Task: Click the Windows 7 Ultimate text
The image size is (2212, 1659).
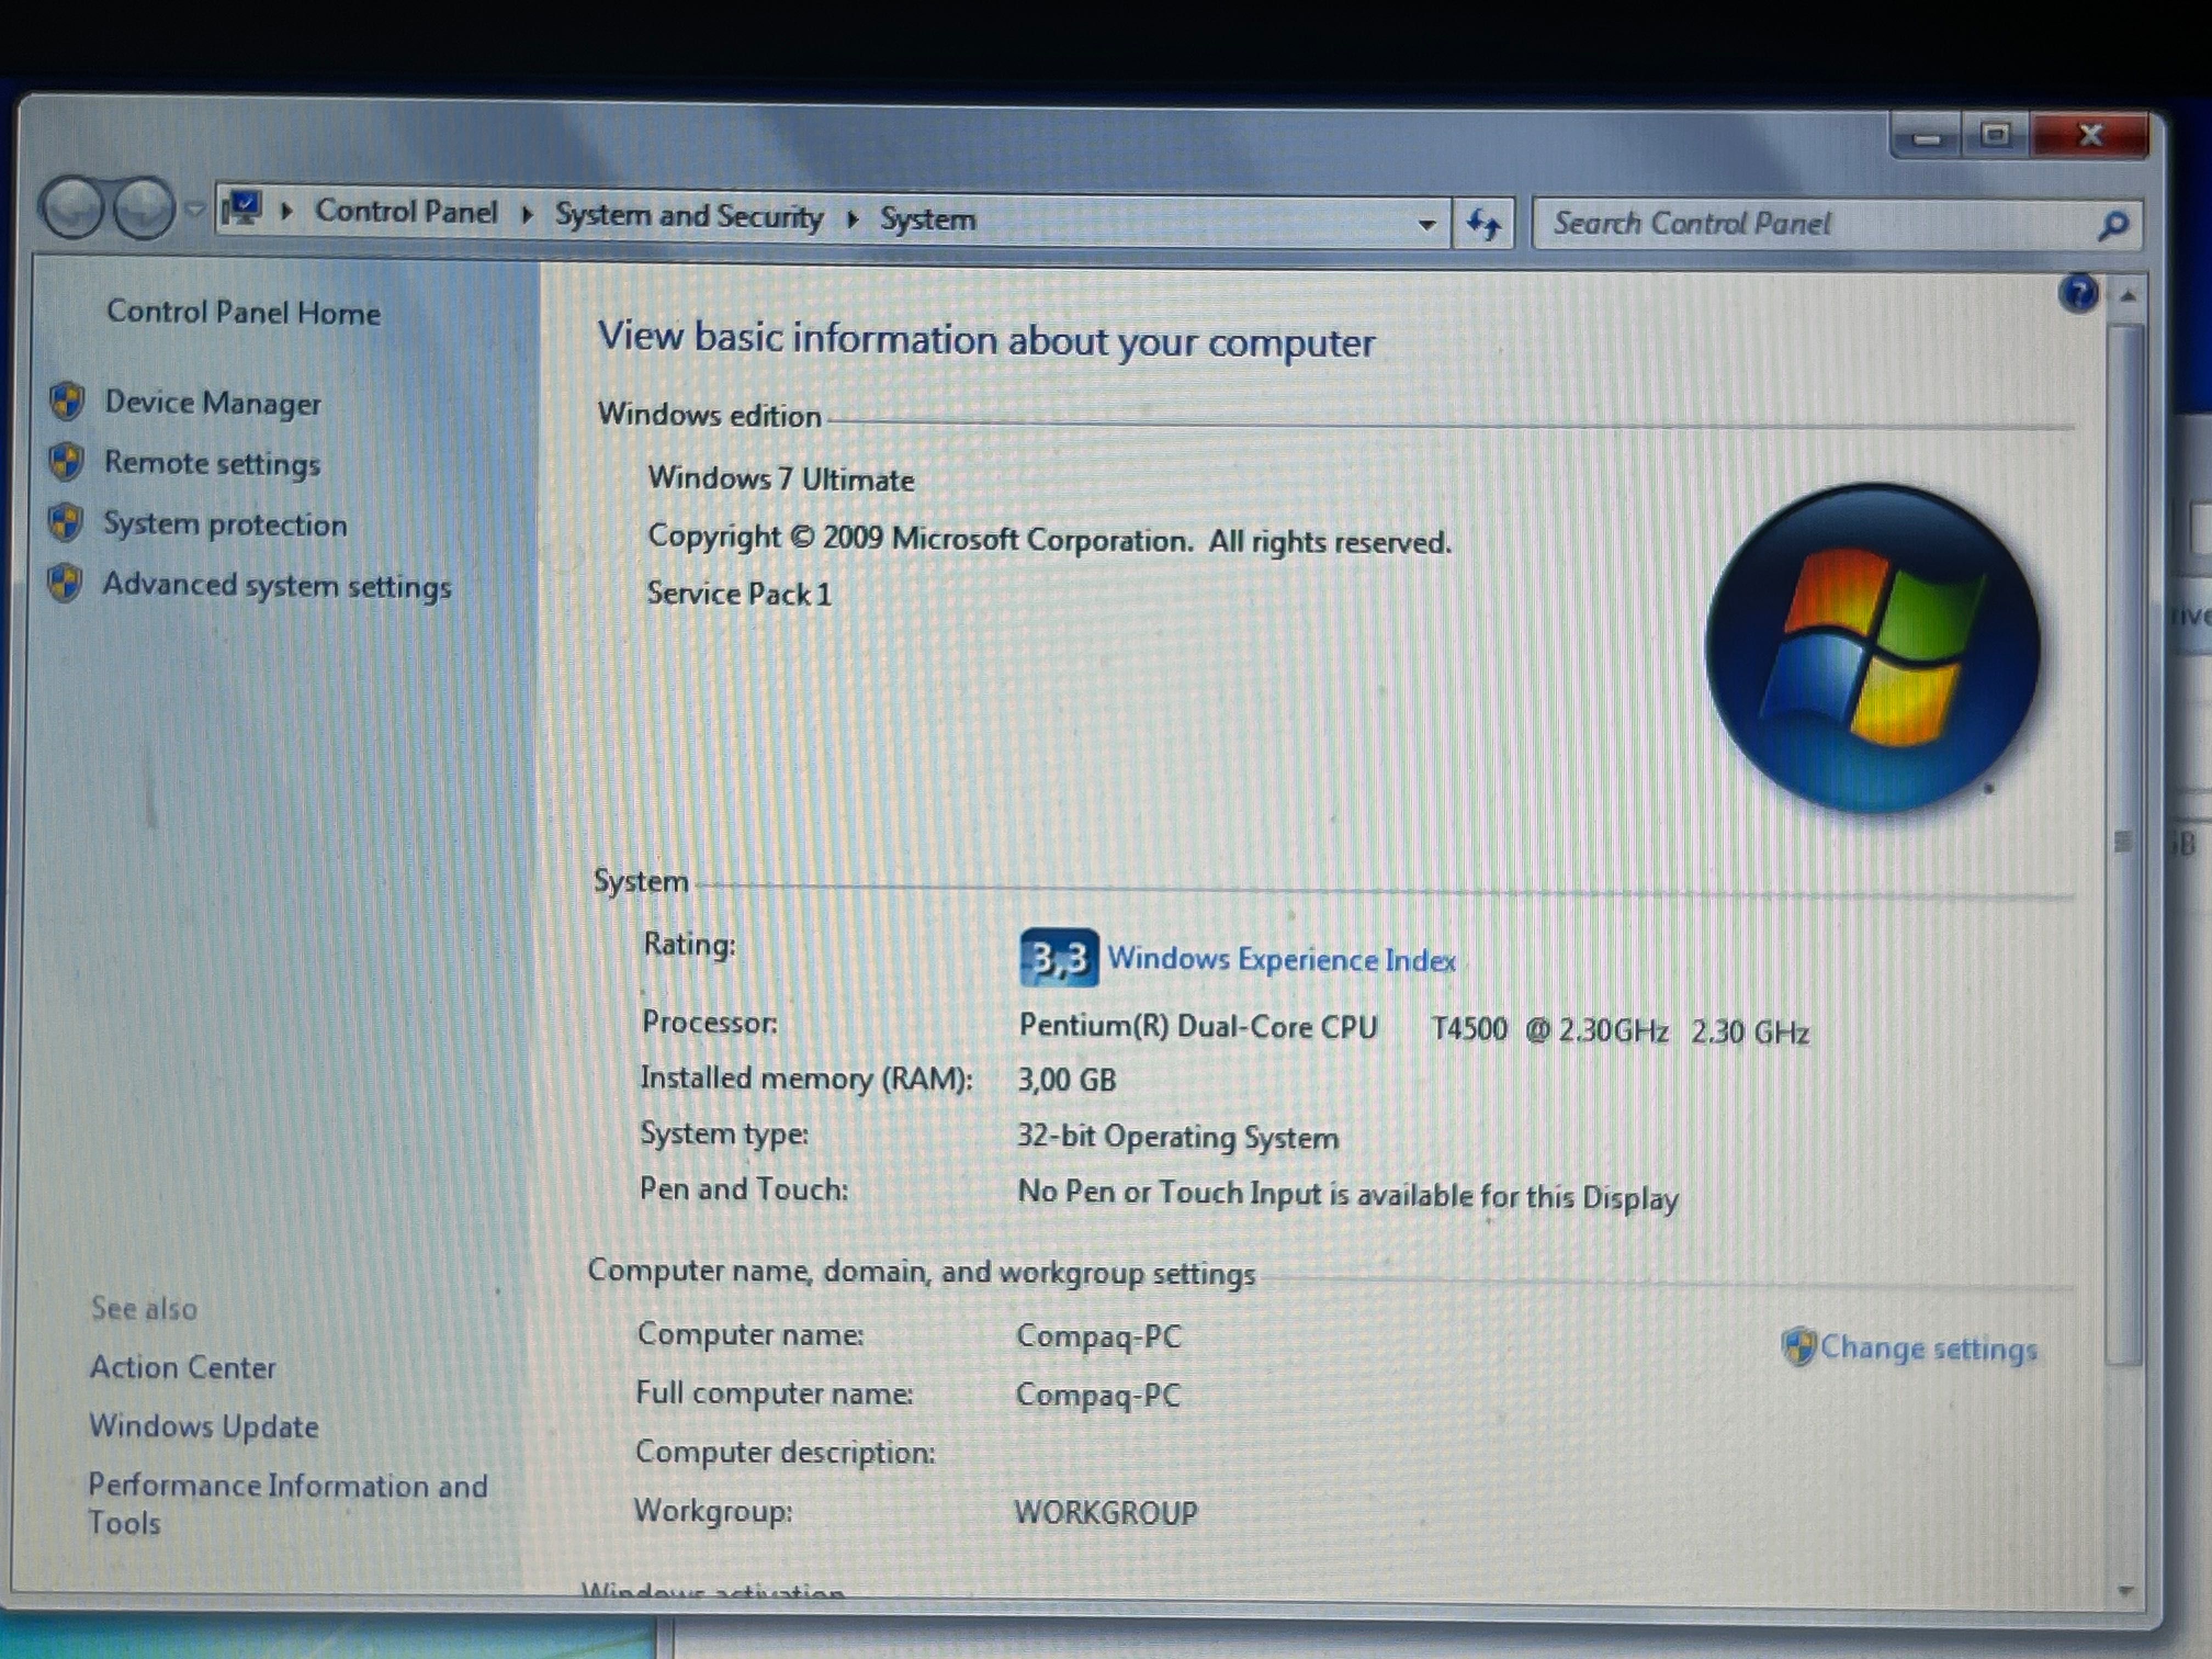Action: tap(781, 479)
